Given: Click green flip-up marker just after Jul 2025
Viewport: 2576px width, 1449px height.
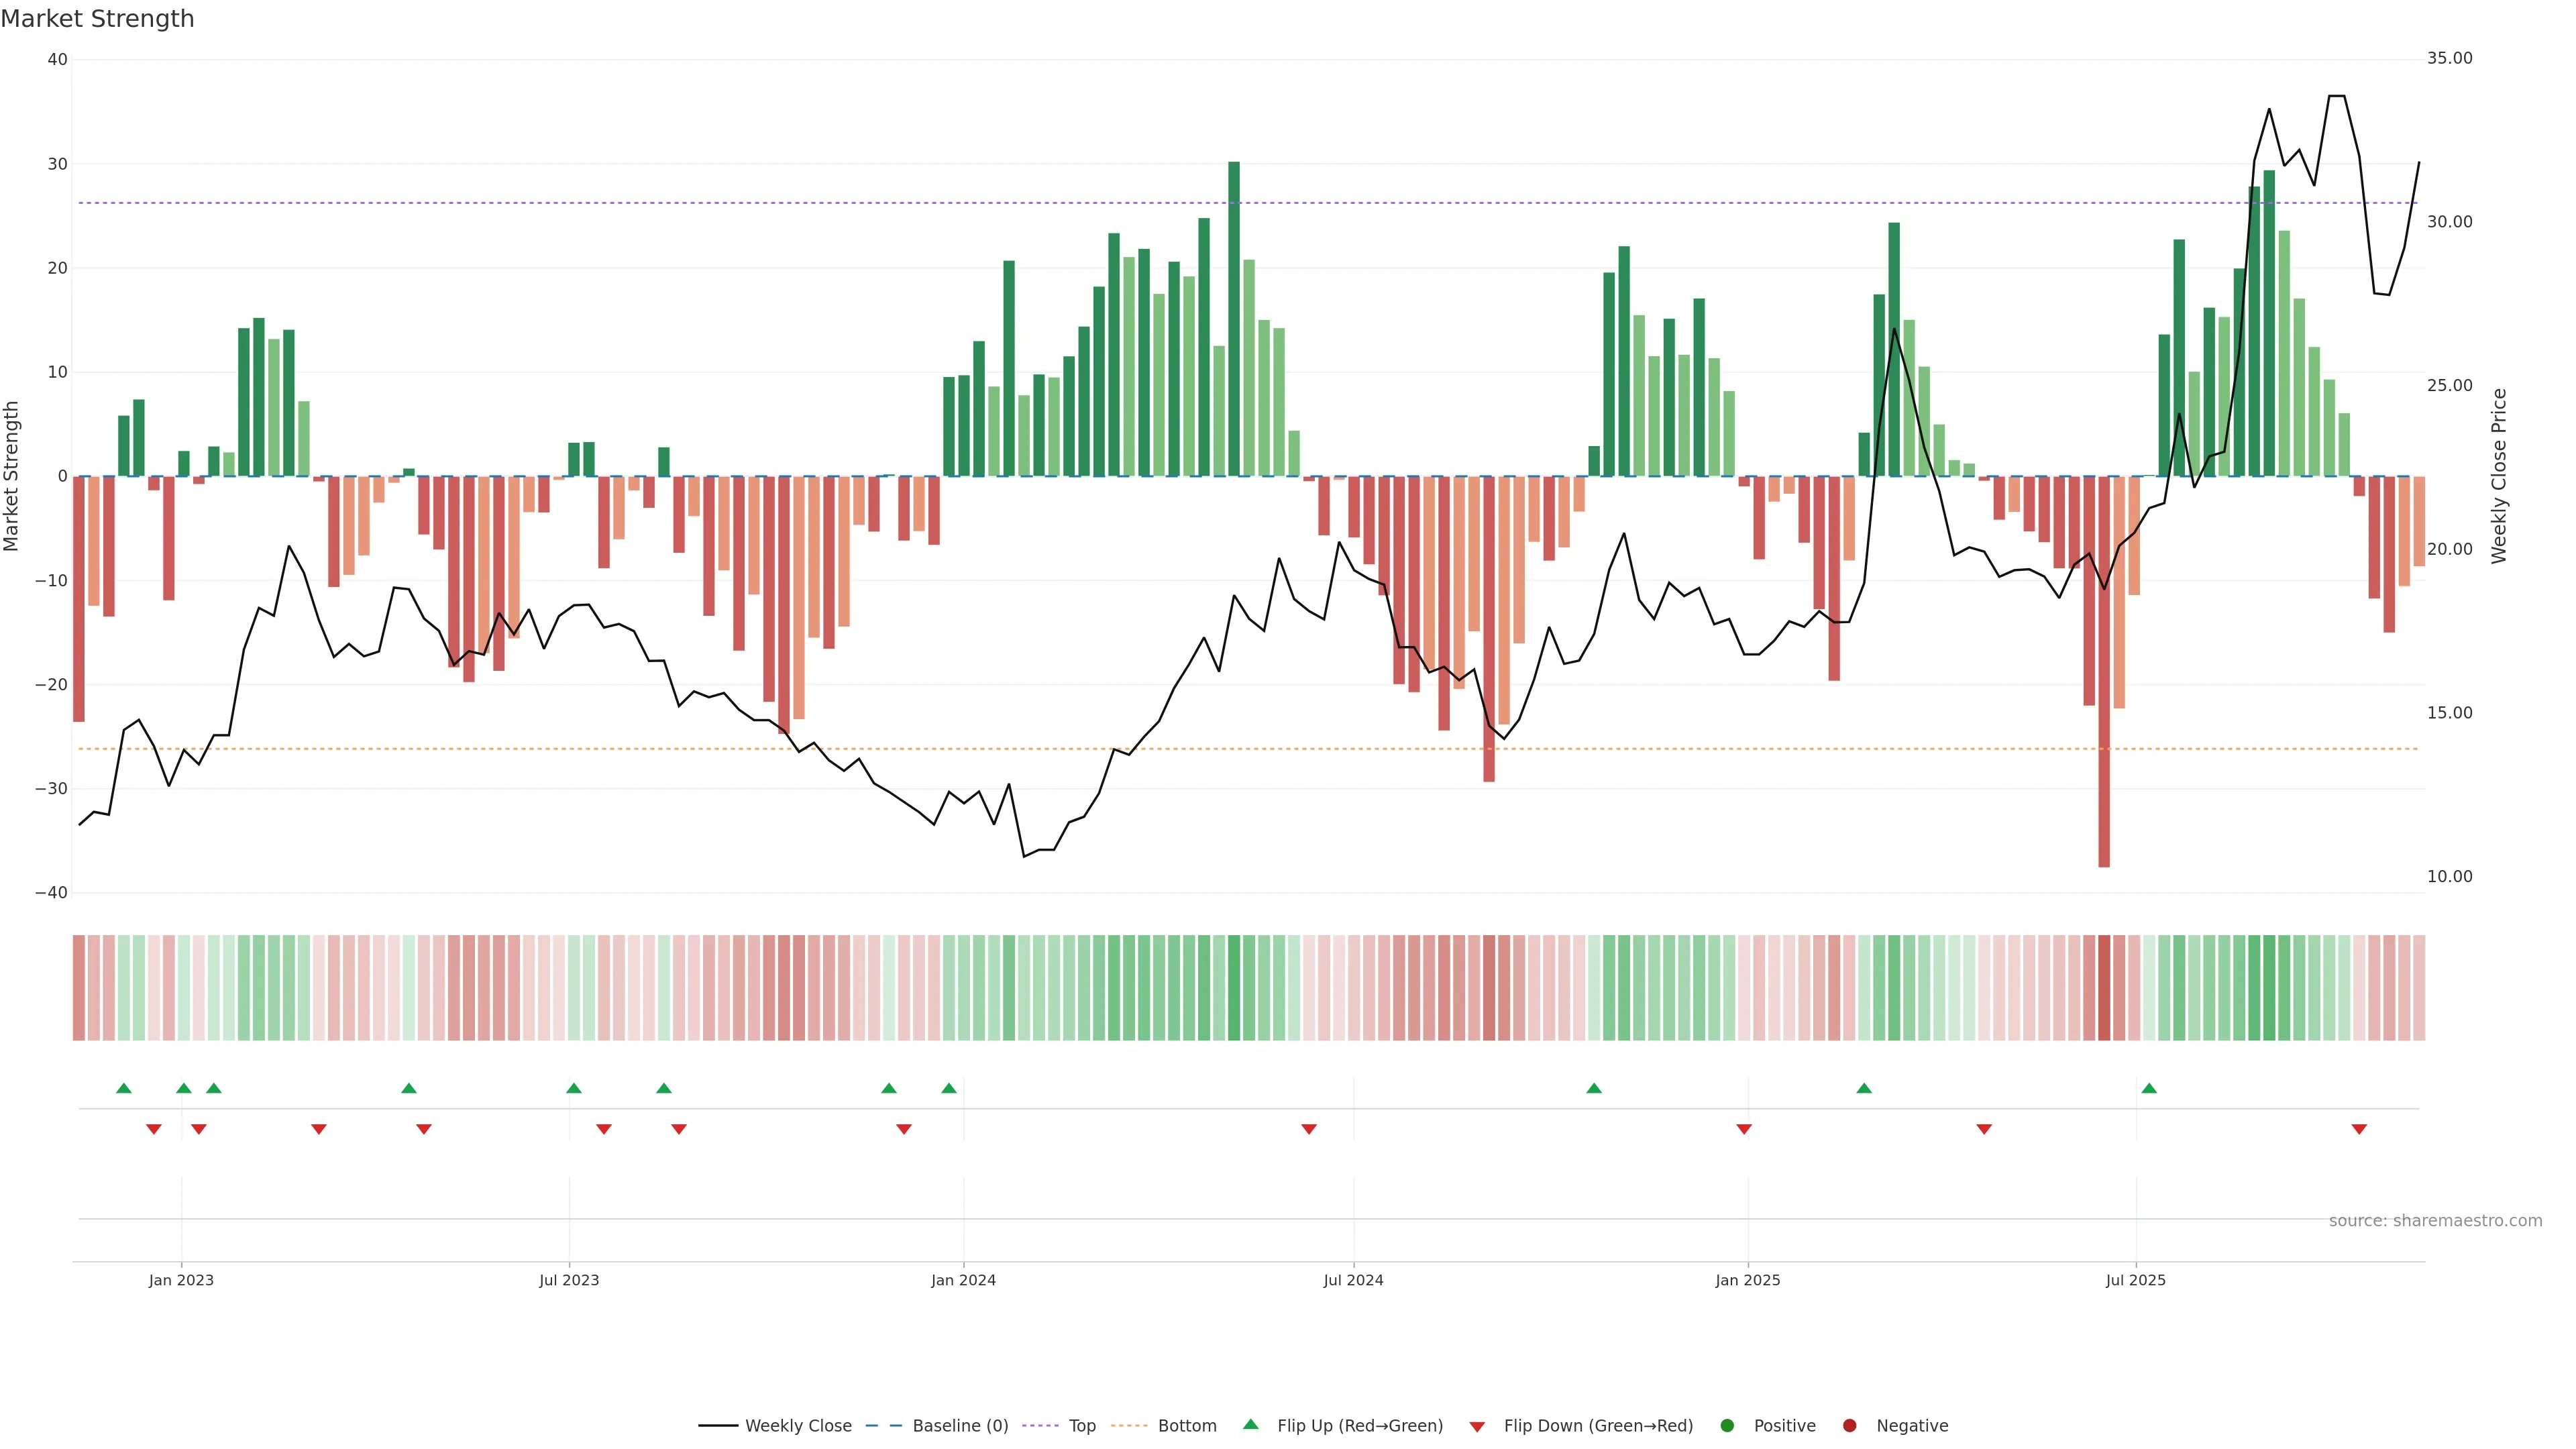Looking at the screenshot, I should [x=2149, y=1088].
